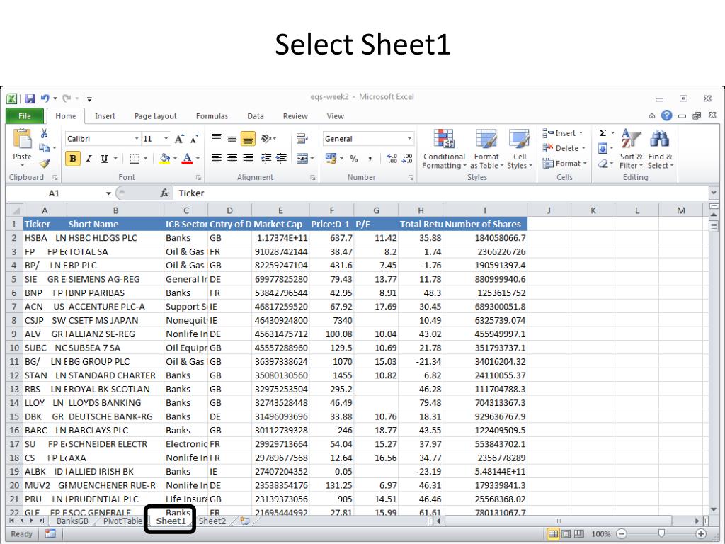Open the font name dropdown

[137, 139]
